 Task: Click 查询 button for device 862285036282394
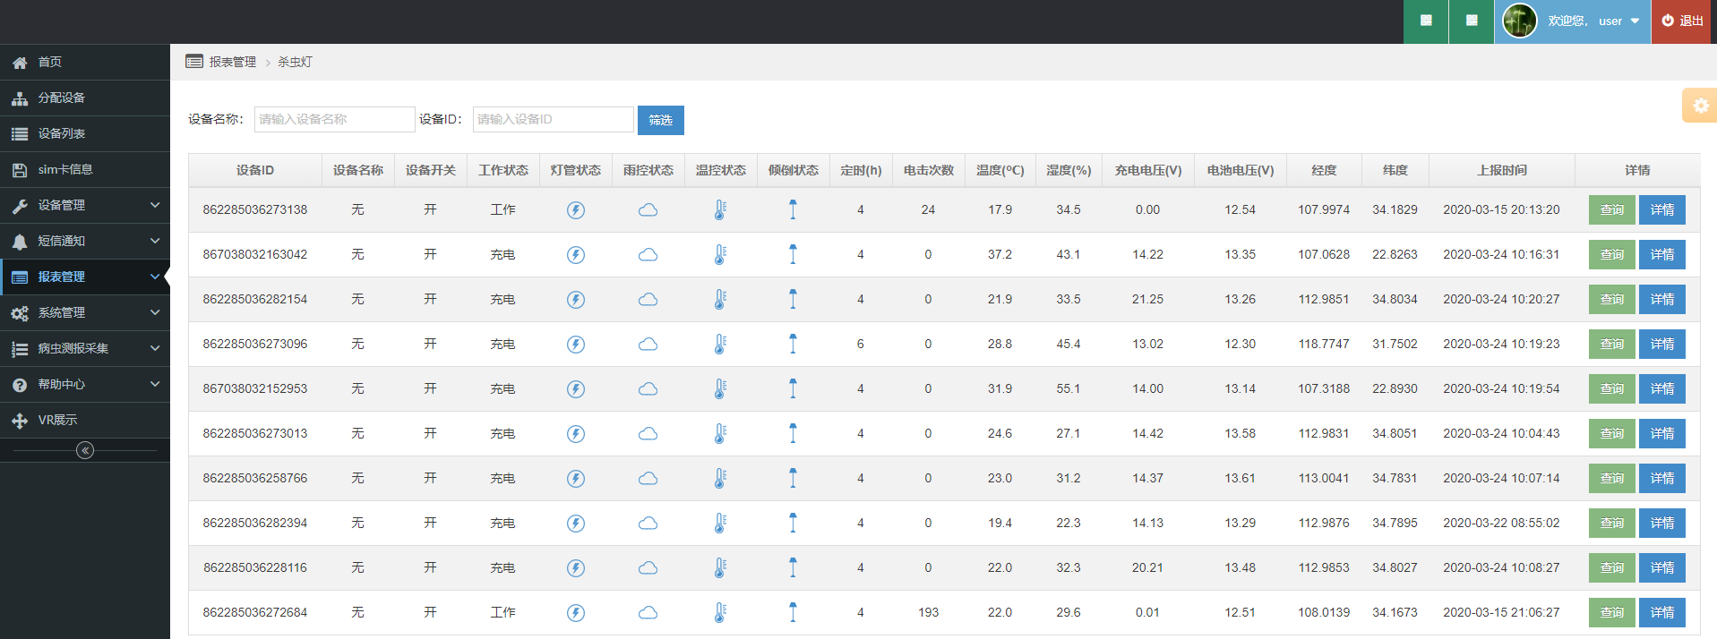[x=1611, y=523]
